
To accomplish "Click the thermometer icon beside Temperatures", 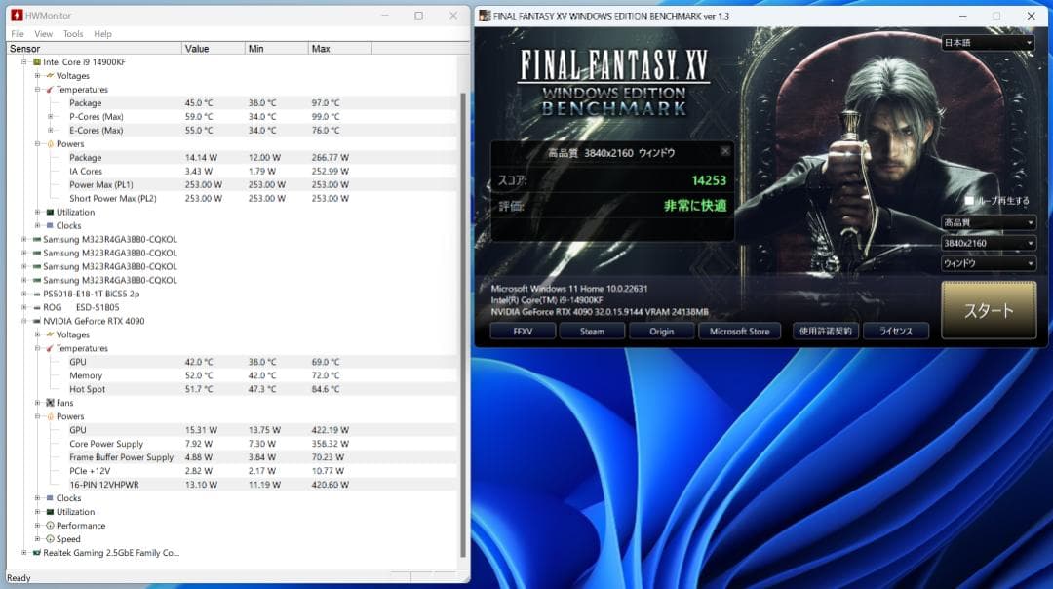I will (49, 89).
